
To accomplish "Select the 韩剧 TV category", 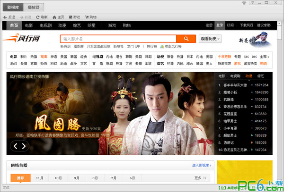I will 129,57.
